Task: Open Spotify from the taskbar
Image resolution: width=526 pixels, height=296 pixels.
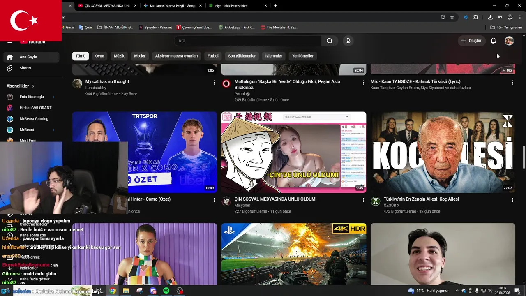Action: point(166,291)
